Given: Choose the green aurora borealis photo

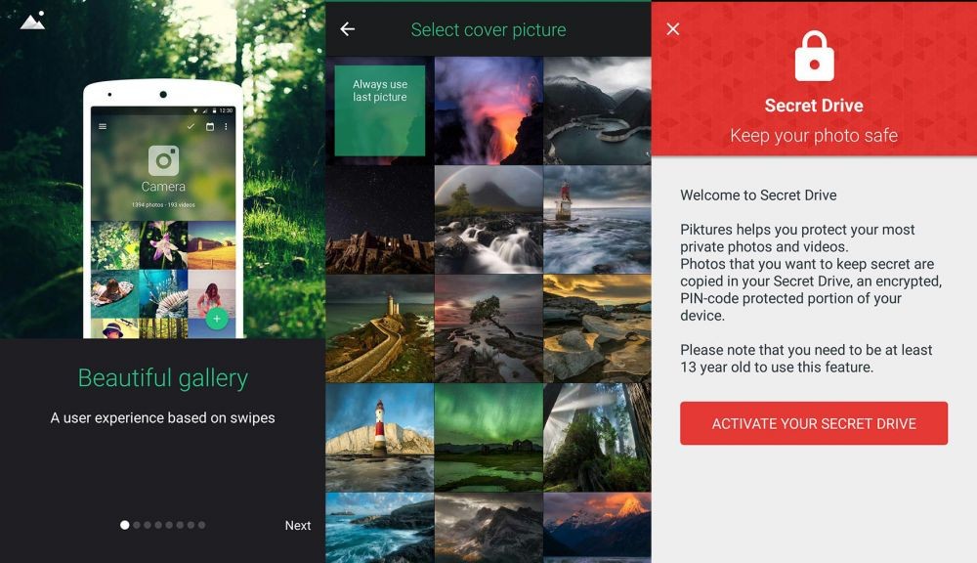Looking at the screenshot, I should point(488,437).
